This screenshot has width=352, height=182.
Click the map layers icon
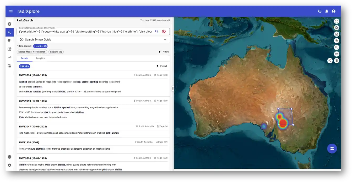pyautogui.click(x=337, y=41)
